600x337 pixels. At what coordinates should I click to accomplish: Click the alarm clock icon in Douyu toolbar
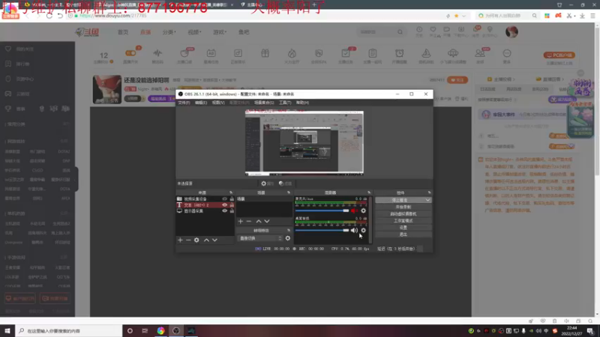click(400, 53)
